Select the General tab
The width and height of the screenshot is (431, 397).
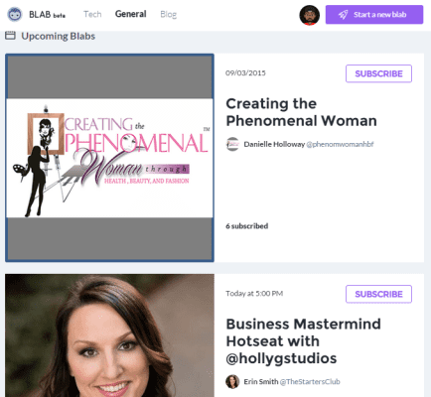point(130,14)
